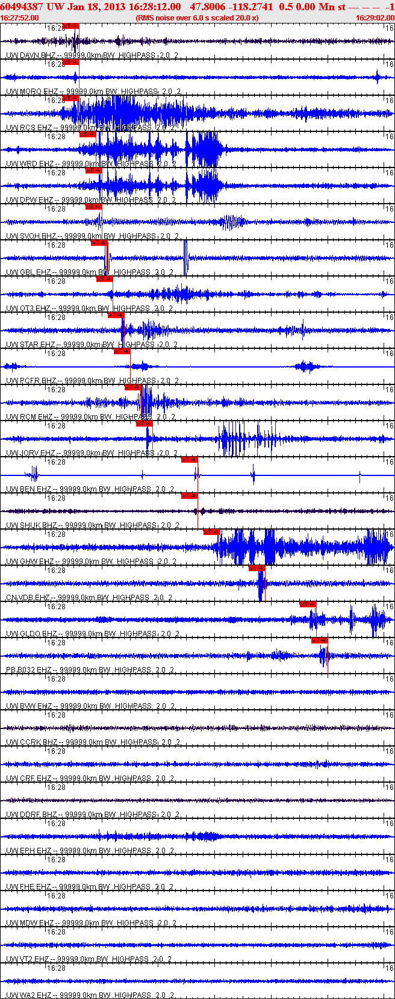395x999 pixels.
Task: Select the red pick flag on the GLDO trace
Action: coord(308,604)
